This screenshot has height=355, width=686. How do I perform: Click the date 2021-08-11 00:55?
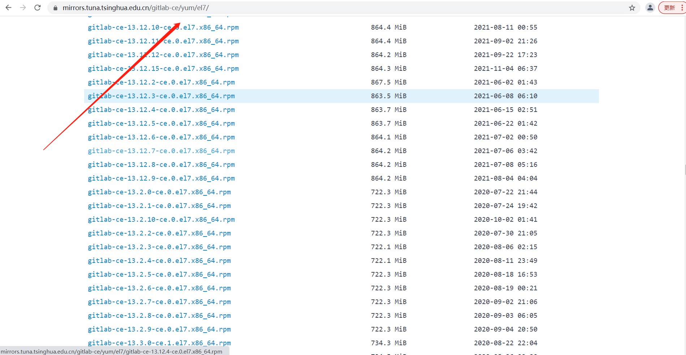click(x=506, y=27)
